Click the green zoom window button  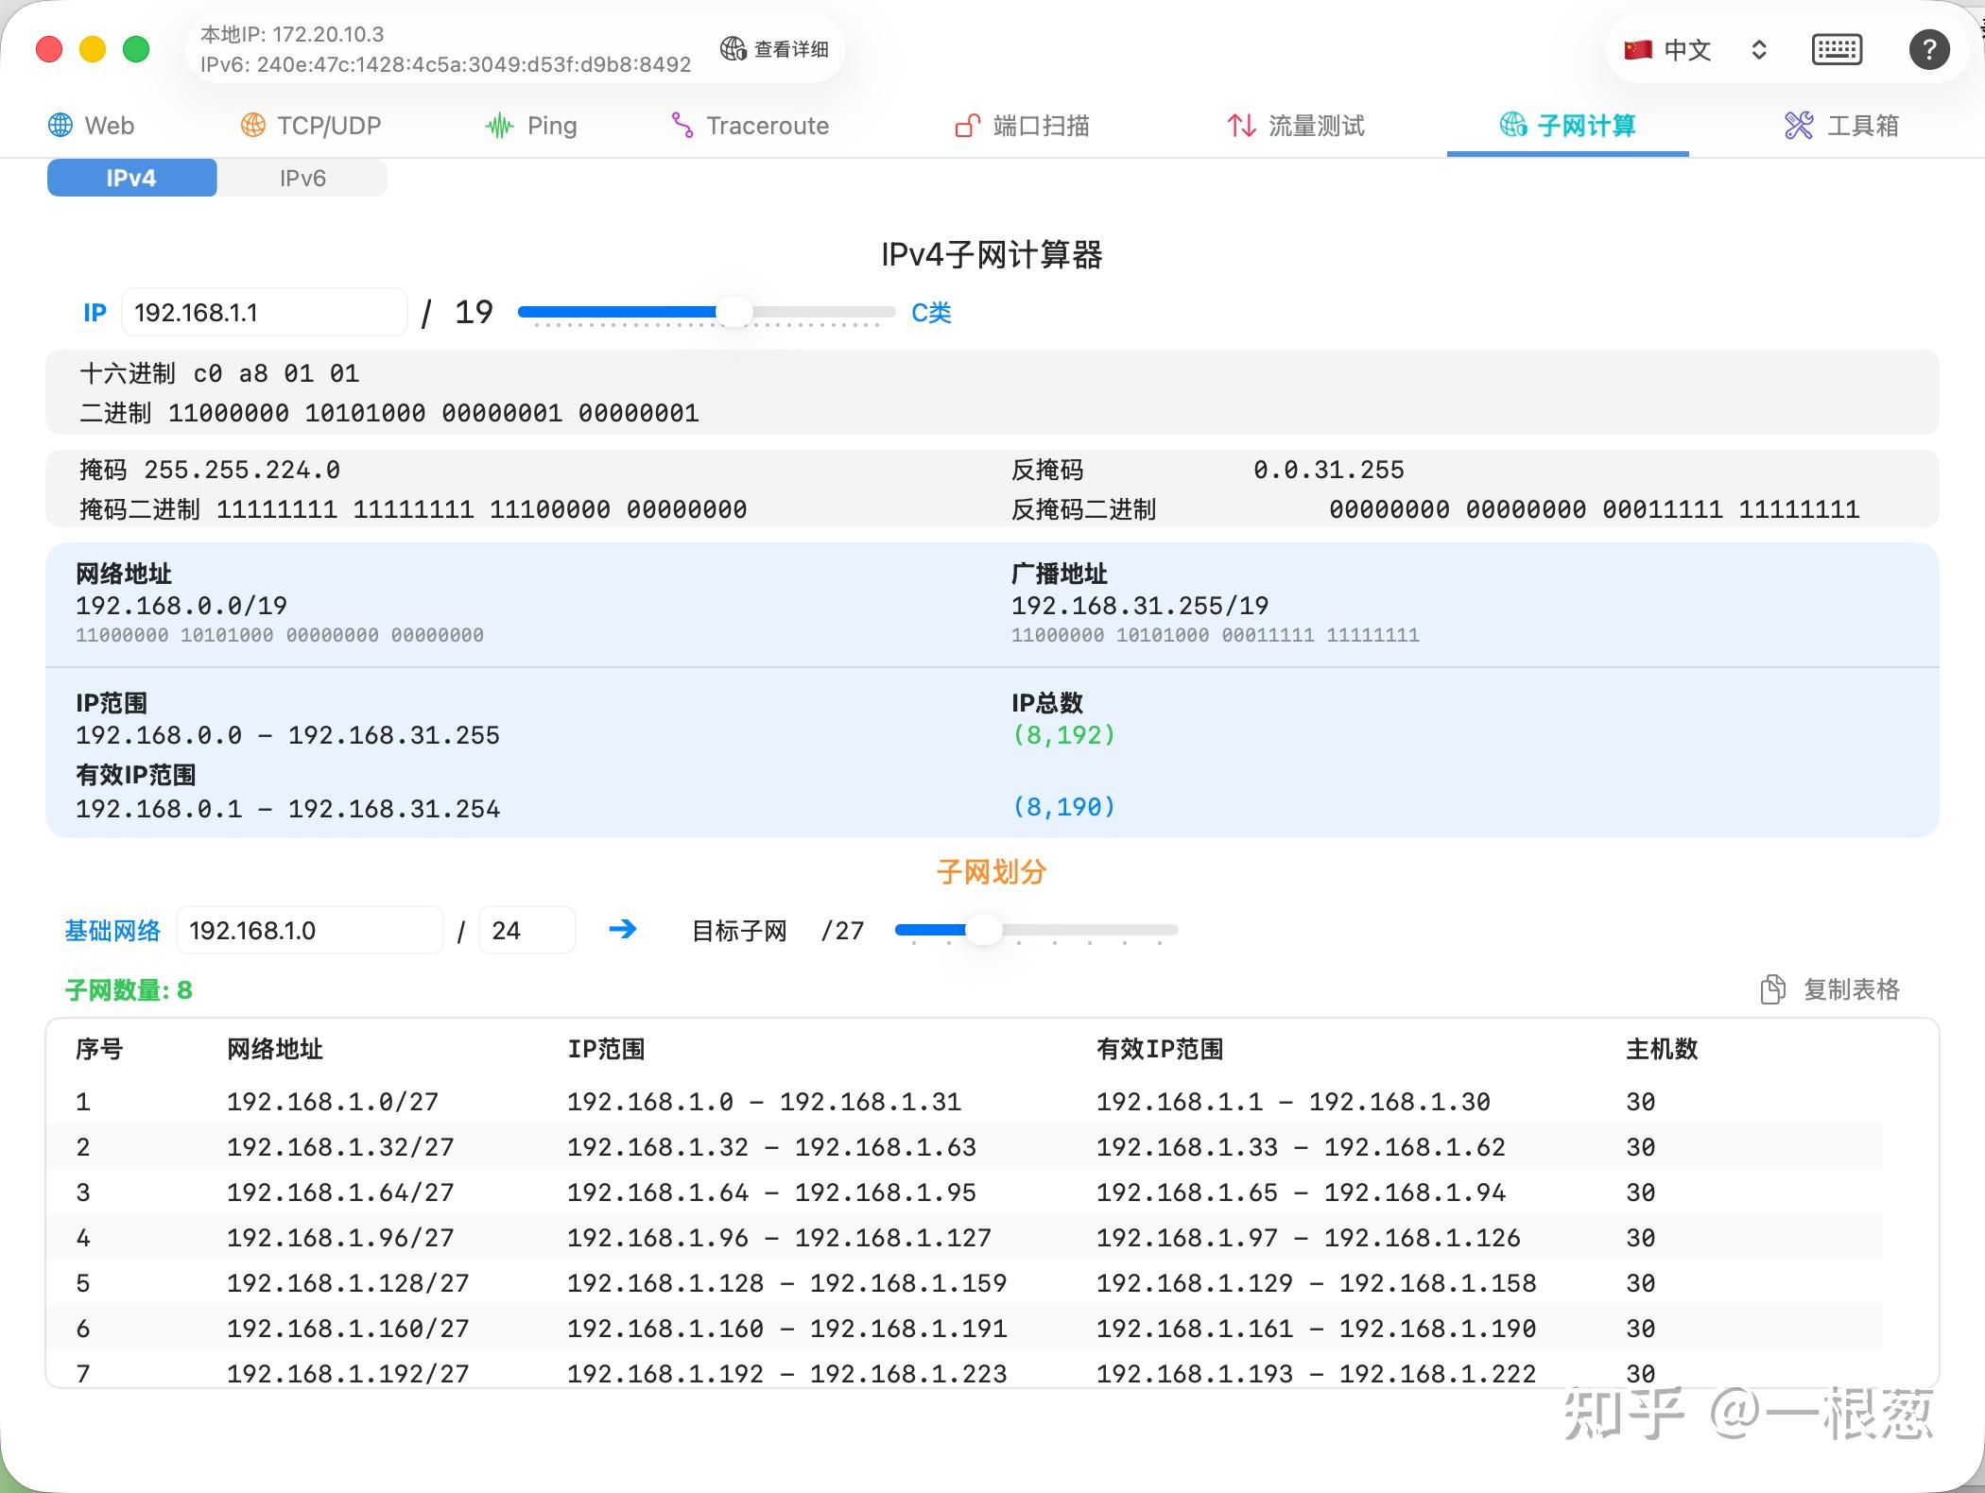click(136, 49)
